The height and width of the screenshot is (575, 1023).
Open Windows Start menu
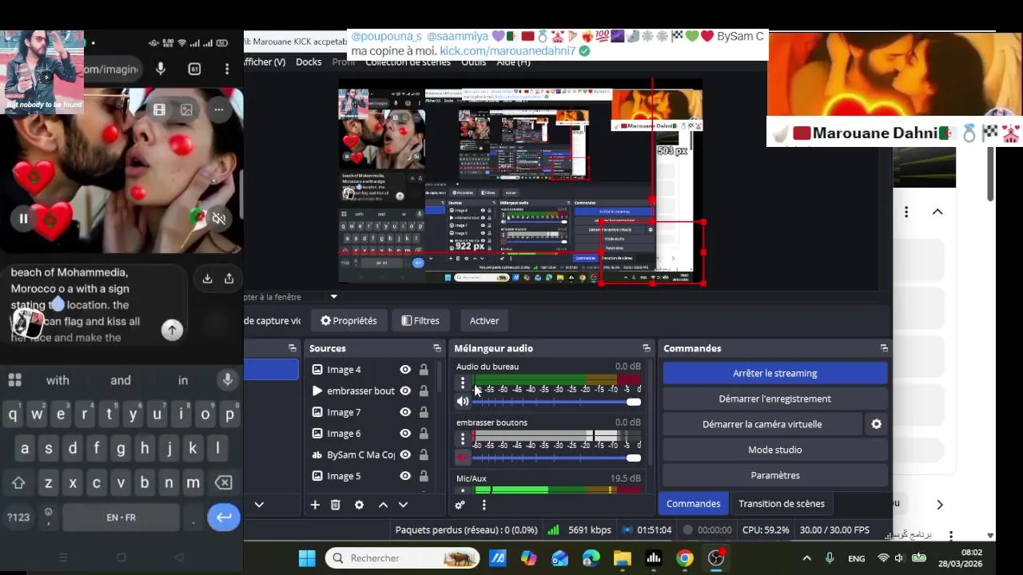[x=307, y=558]
